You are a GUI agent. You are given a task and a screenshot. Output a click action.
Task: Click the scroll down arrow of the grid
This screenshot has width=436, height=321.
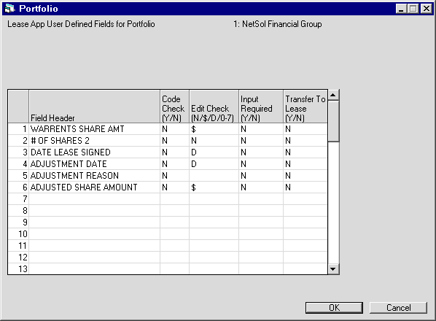tap(333, 269)
